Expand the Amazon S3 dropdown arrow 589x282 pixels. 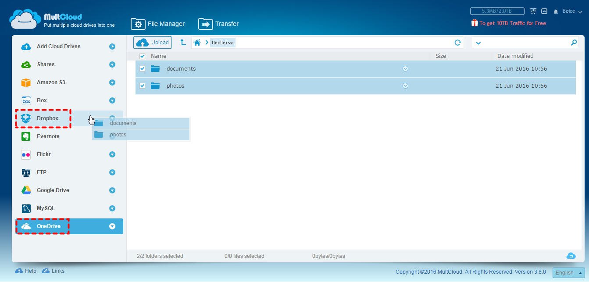pyautogui.click(x=112, y=82)
